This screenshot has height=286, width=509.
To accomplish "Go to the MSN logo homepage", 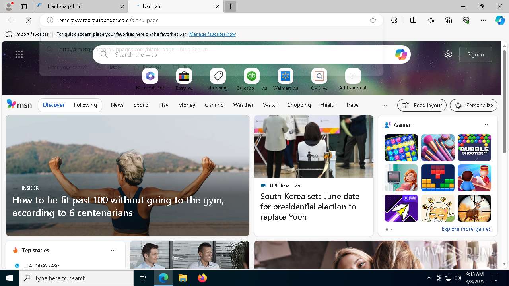I will point(19,104).
